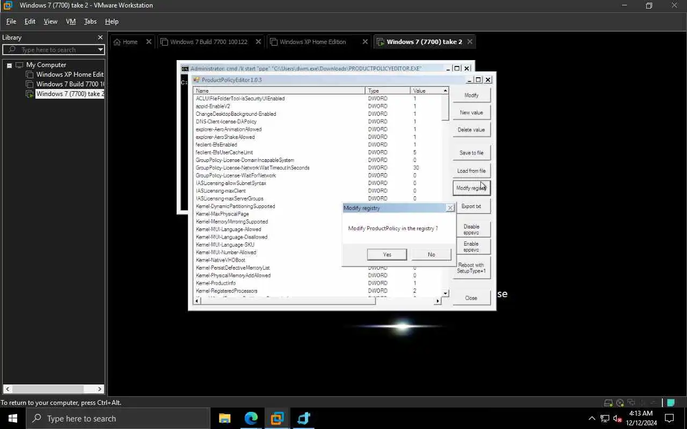687x429 pixels.
Task: Select the Kernel-RegisteredProcessors row
Action: click(318, 291)
